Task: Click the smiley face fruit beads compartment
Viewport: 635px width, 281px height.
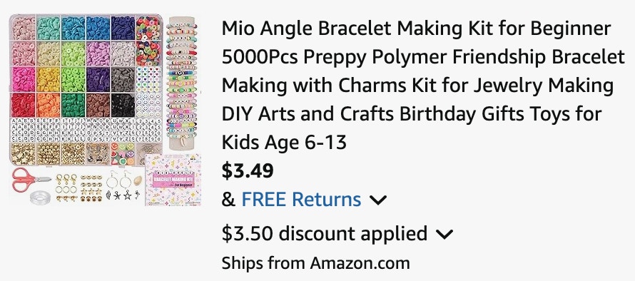Action: pos(123,153)
